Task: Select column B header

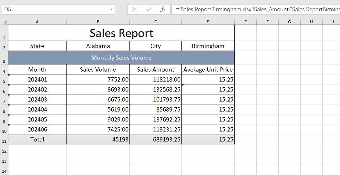Action: (x=98, y=22)
